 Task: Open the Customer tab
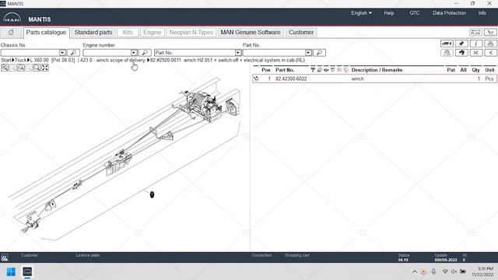(x=301, y=33)
